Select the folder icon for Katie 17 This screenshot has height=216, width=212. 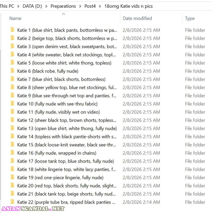[x=12, y=161]
